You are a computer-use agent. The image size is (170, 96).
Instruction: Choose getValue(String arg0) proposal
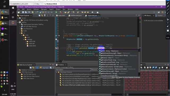click(x=118, y=71)
